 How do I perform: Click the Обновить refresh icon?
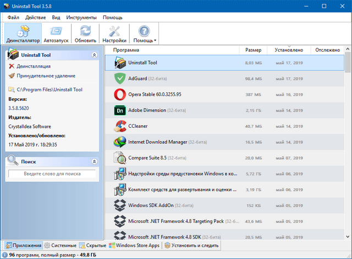point(85,33)
